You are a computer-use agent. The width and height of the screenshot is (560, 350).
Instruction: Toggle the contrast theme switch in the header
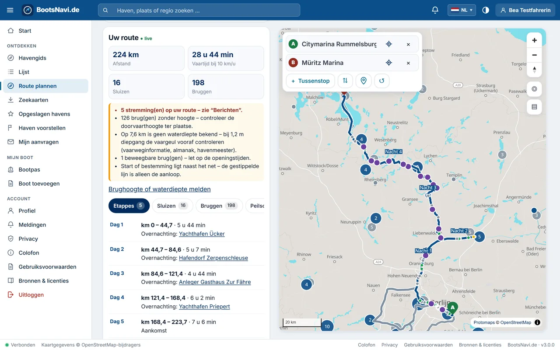click(486, 10)
